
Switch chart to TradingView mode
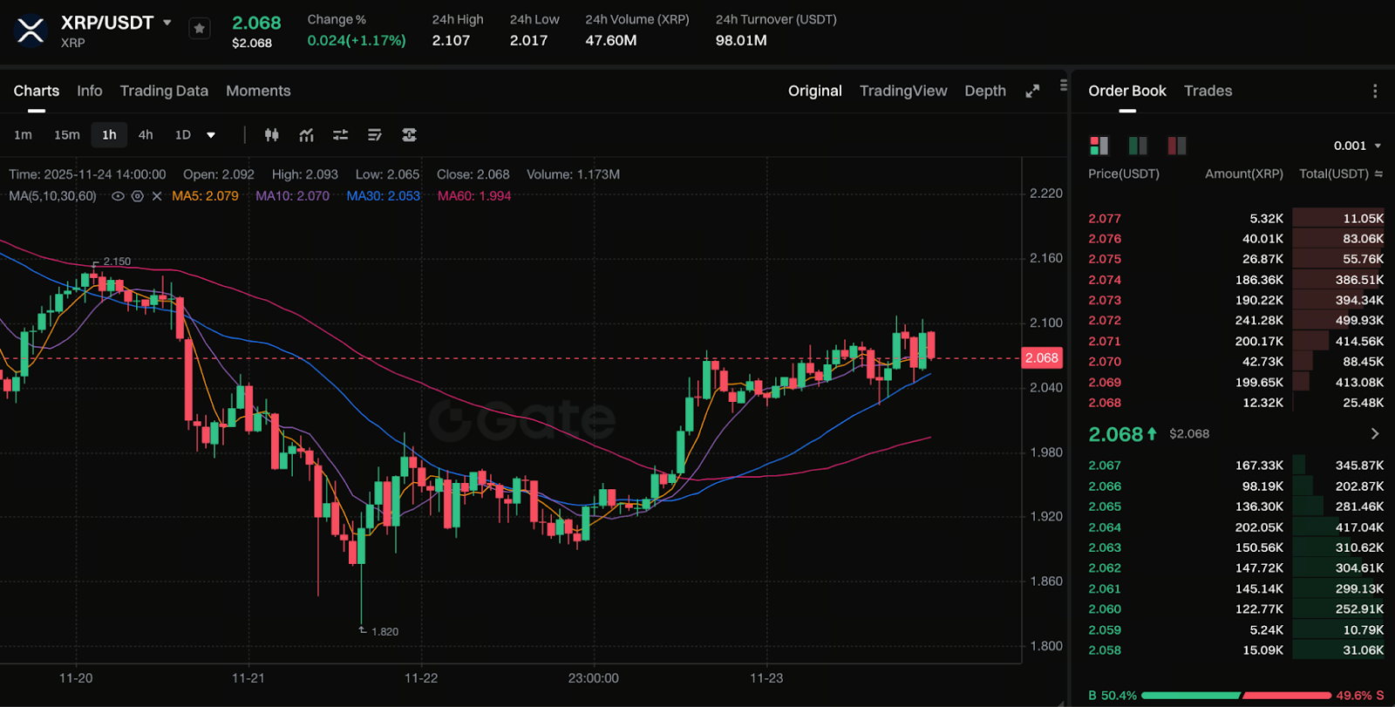point(902,91)
